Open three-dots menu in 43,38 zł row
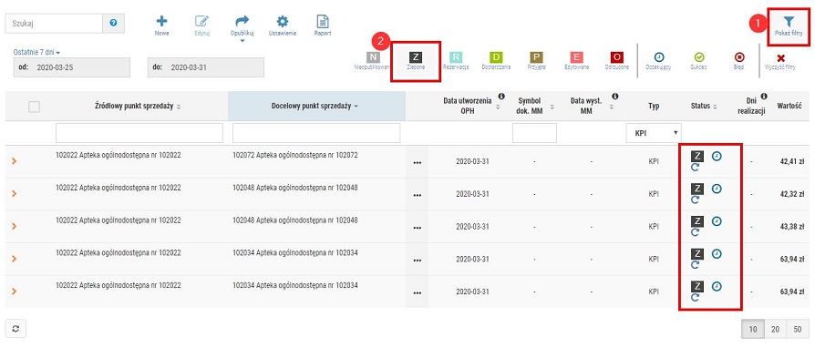 tap(417, 227)
